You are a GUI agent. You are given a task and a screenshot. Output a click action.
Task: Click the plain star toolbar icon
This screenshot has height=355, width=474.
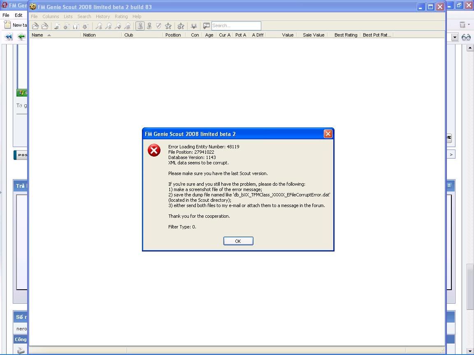[x=168, y=26]
